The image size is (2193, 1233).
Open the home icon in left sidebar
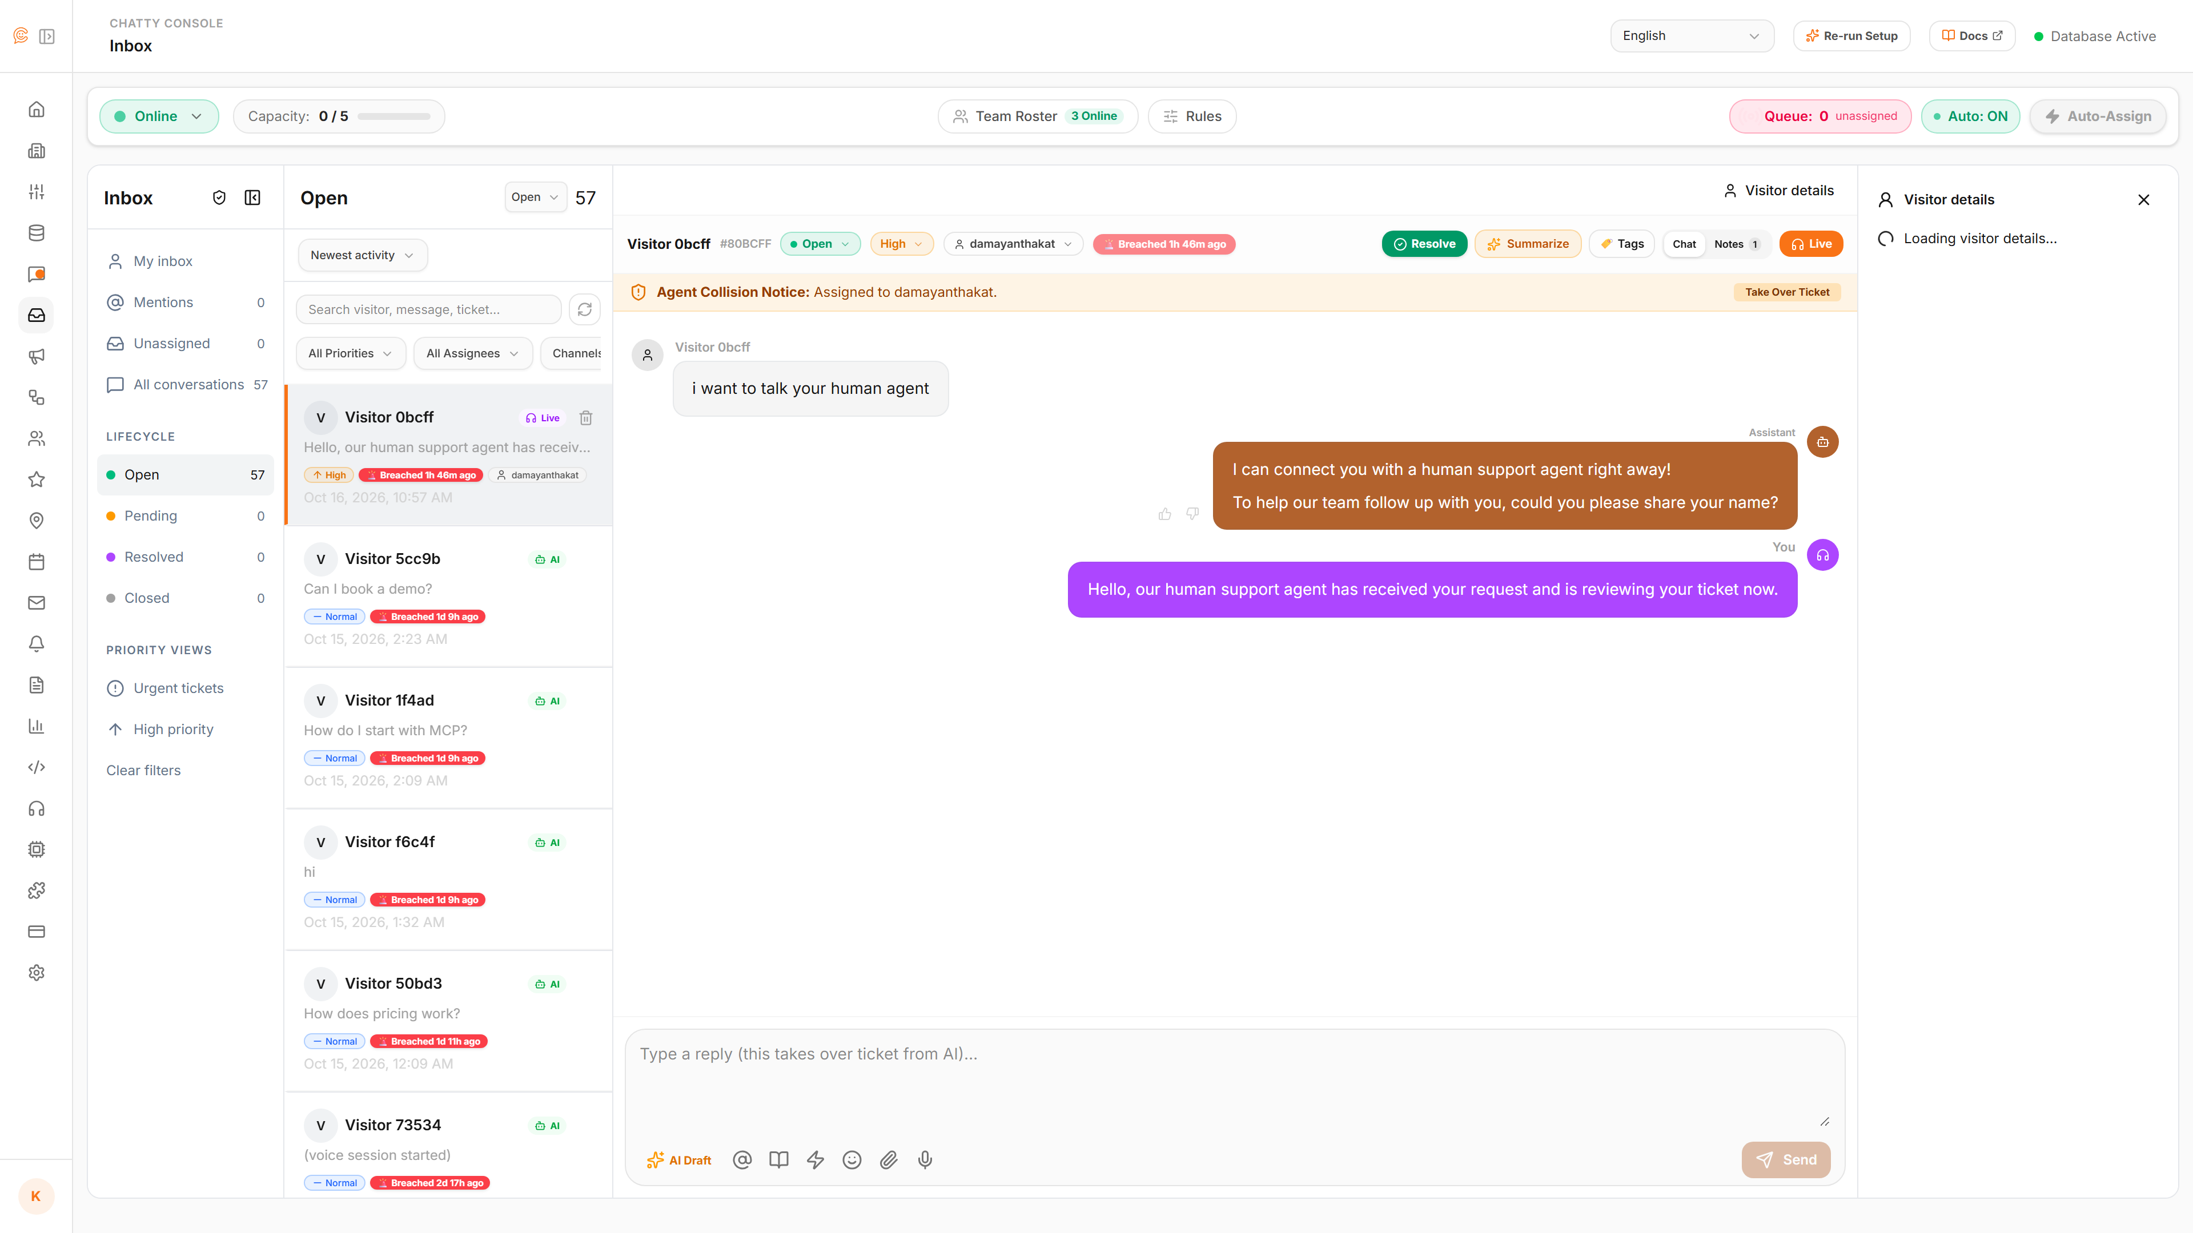pyautogui.click(x=36, y=110)
